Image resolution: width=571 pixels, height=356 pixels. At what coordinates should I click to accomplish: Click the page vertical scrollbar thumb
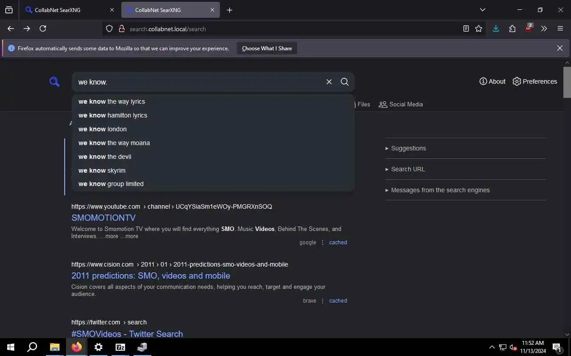[567, 82]
